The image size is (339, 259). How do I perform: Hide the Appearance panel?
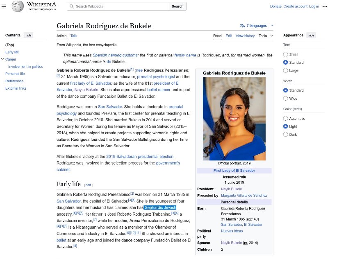[x=311, y=35]
